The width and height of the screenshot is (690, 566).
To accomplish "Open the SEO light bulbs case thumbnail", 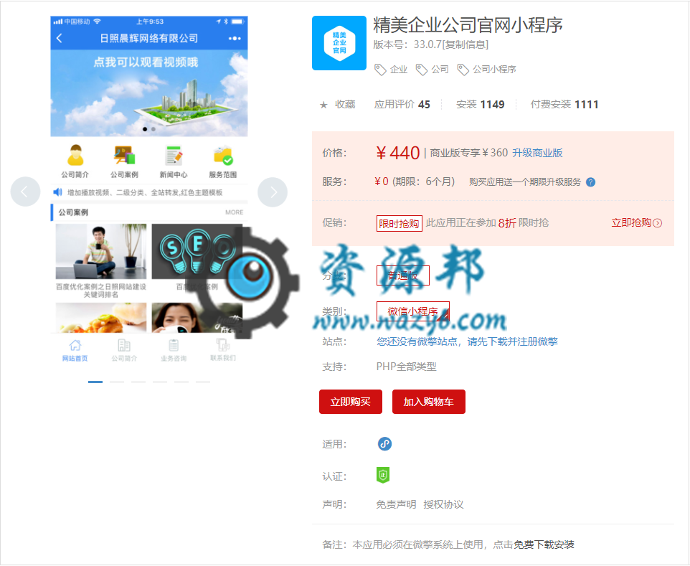I will (197, 251).
